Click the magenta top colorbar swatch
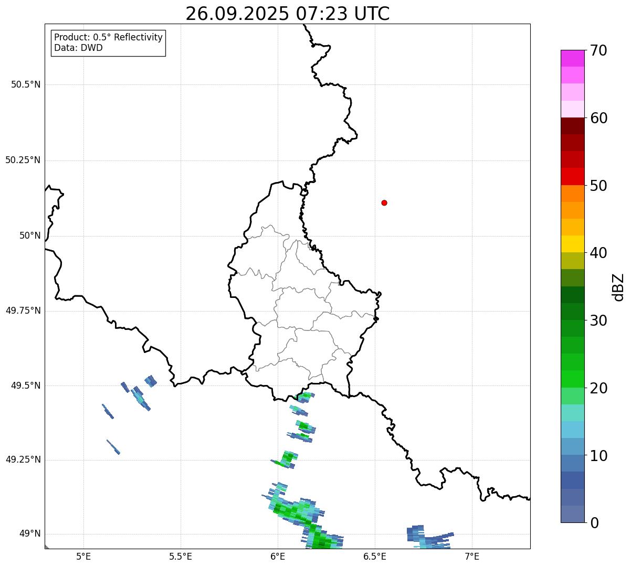Image resolution: width=631 pixels, height=567 pixels. (572, 58)
